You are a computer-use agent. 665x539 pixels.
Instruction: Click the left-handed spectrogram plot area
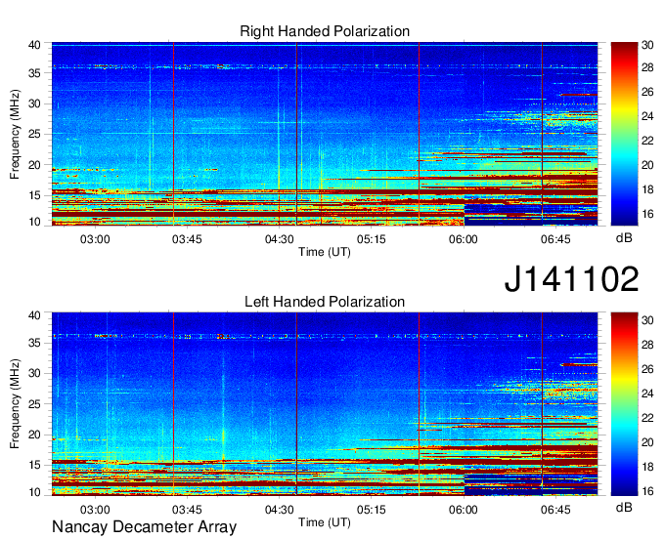325,404
